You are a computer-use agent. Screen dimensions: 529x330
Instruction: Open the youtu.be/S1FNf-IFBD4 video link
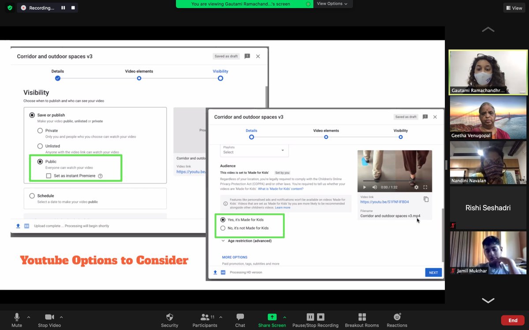[384, 202]
